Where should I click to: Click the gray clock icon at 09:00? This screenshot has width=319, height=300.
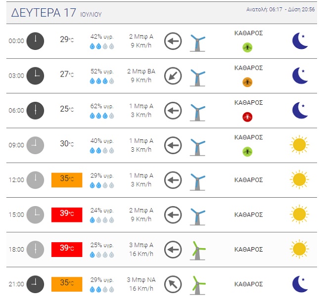coord(35,145)
